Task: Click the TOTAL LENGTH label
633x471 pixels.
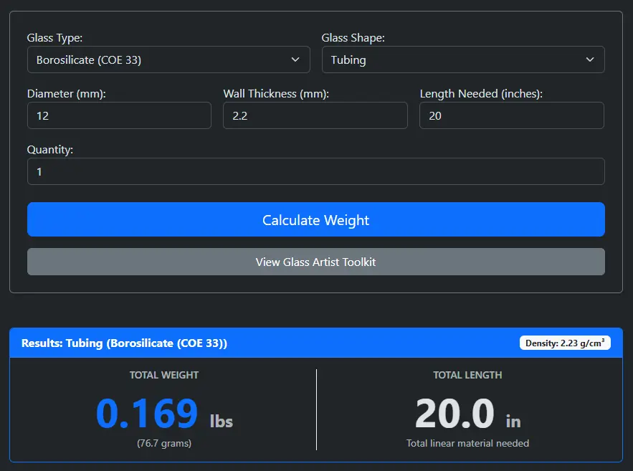Action: coord(467,375)
